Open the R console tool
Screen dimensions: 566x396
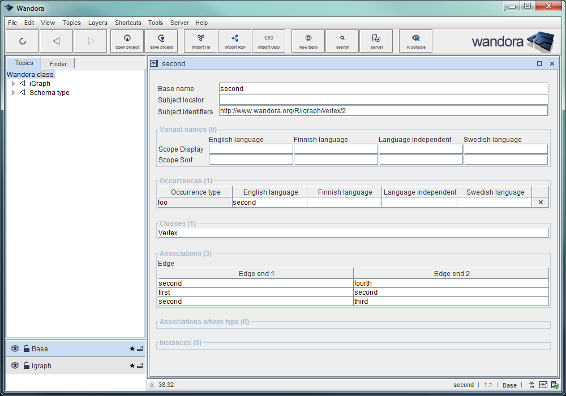(x=416, y=41)
